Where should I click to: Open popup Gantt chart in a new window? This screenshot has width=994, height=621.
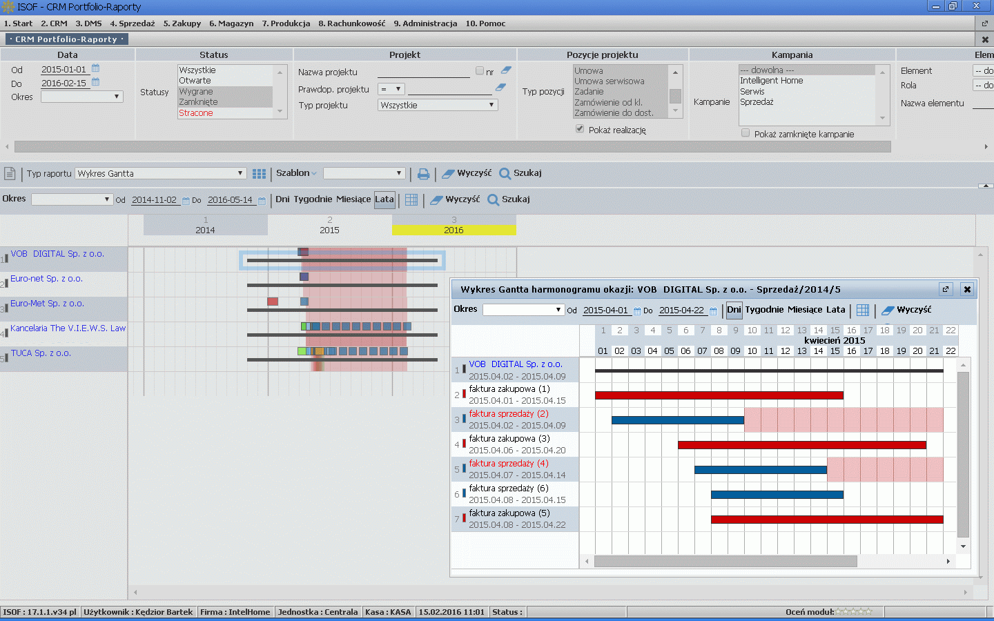point(946,289)
